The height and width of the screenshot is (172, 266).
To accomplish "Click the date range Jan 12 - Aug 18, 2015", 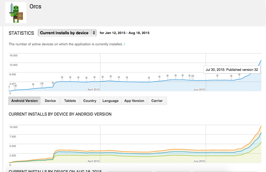I will [x=125, y=33].
